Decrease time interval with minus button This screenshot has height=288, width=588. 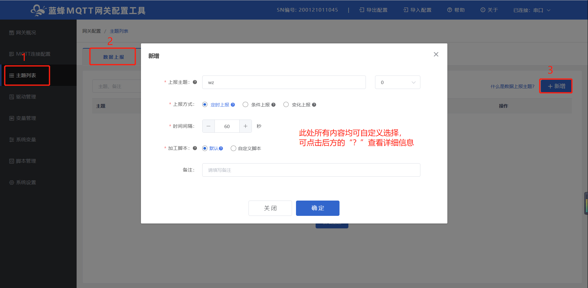click(208, 126)
